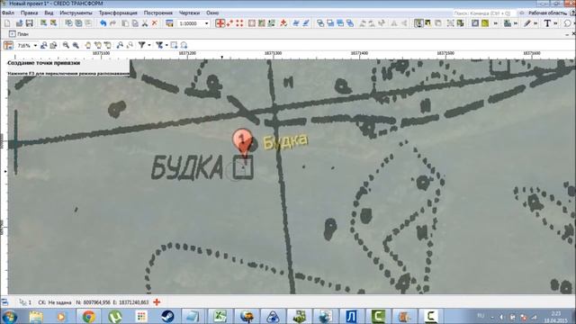Viewport: 576px width, 324px height.
Task: Click the yellow-green rectangle icon in toolbar
Action: tap(485, 23)
